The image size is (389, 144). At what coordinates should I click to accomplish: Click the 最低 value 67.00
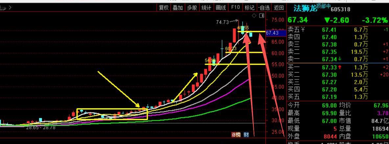coord(329,121)
